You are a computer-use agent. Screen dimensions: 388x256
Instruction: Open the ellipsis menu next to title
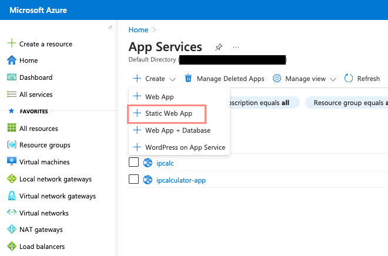point(236,47)
